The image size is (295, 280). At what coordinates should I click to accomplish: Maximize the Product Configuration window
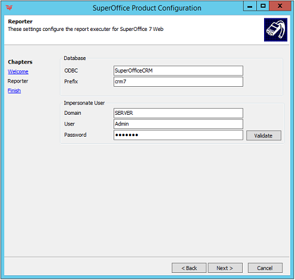[x=263, y=6]
